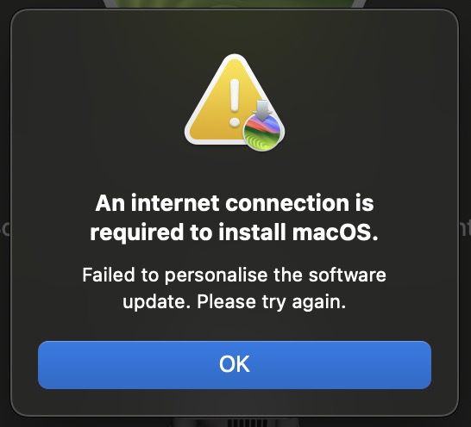
Task: Click the word "personalise" in the message
Action: (217, 275)
